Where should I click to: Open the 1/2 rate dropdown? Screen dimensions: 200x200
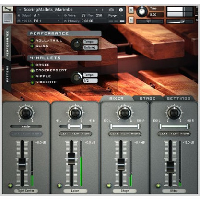tap(90, 81)
